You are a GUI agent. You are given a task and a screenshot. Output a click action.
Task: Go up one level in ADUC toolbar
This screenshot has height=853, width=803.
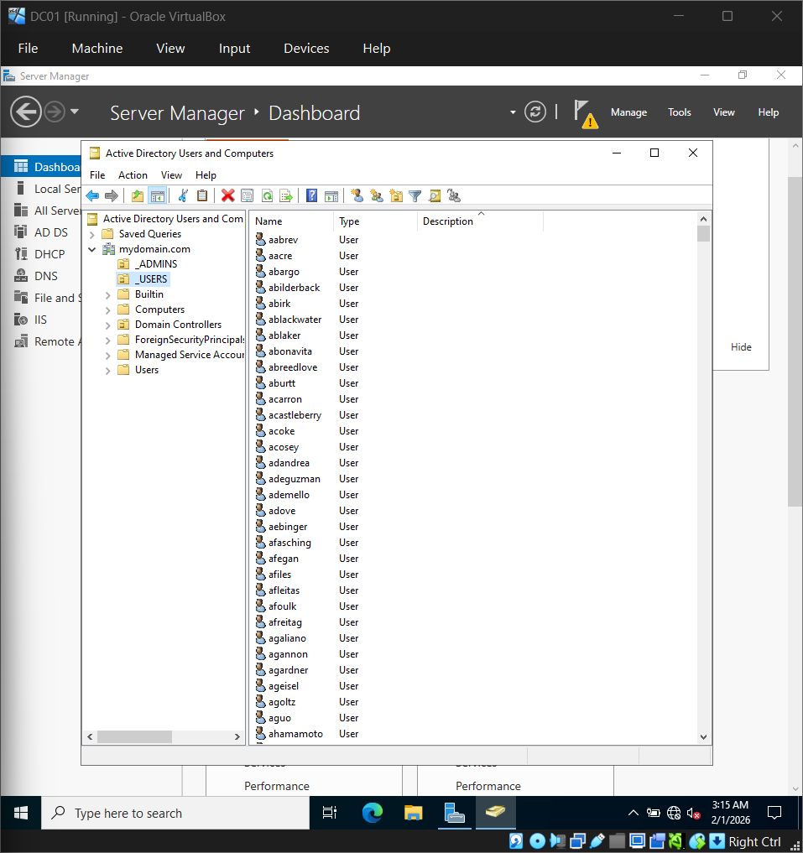pyautogui.click(x=138, y=195)
